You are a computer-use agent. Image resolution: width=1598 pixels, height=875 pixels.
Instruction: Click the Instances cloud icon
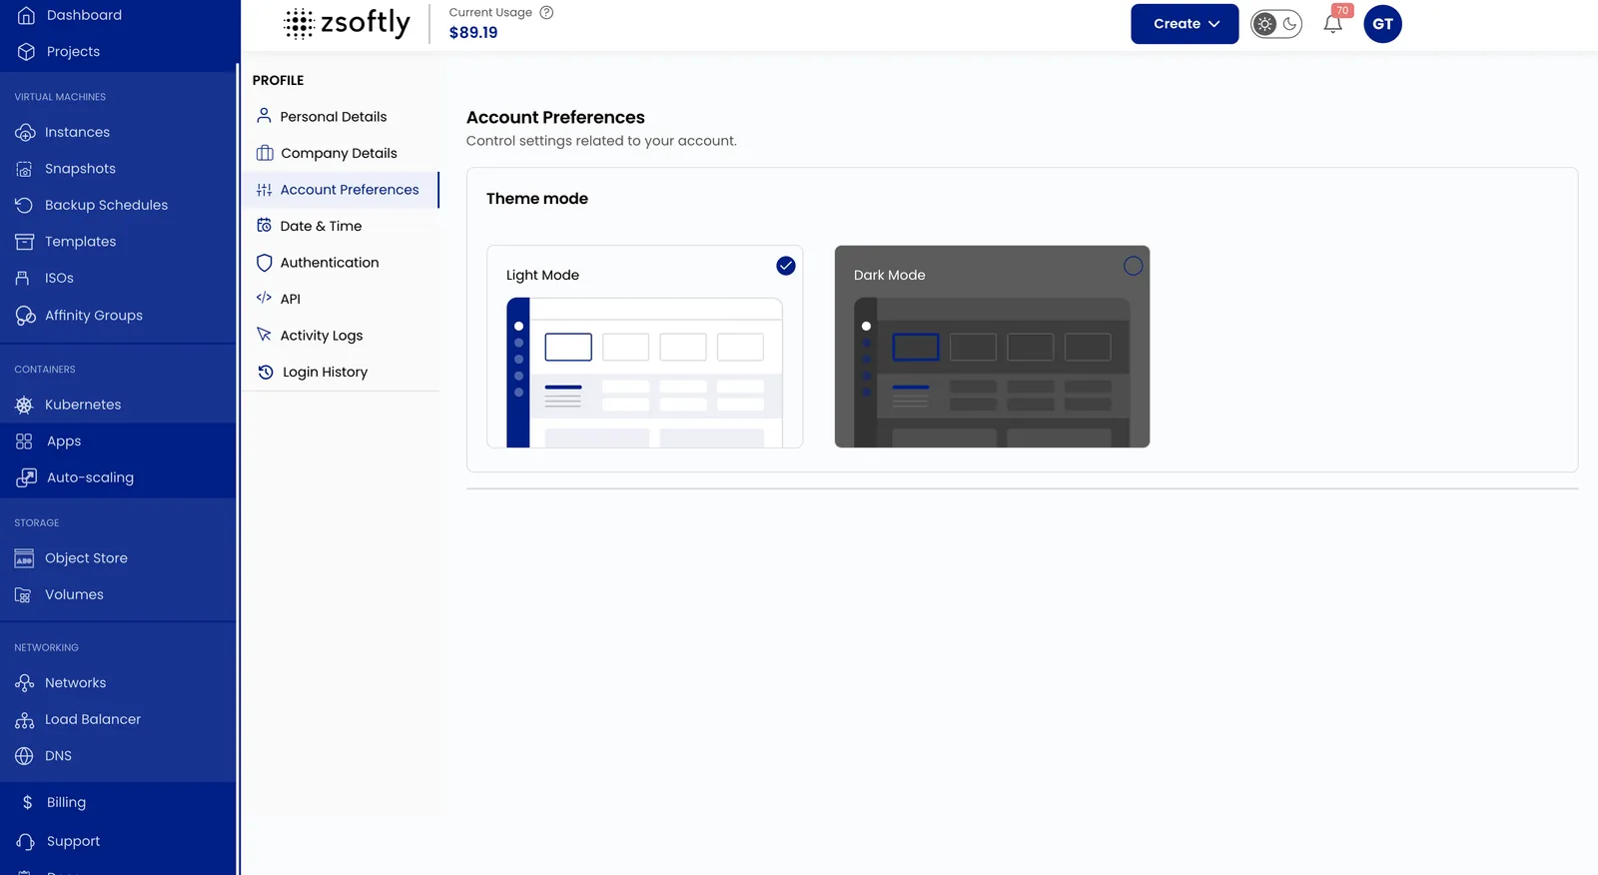pos(25,132)
